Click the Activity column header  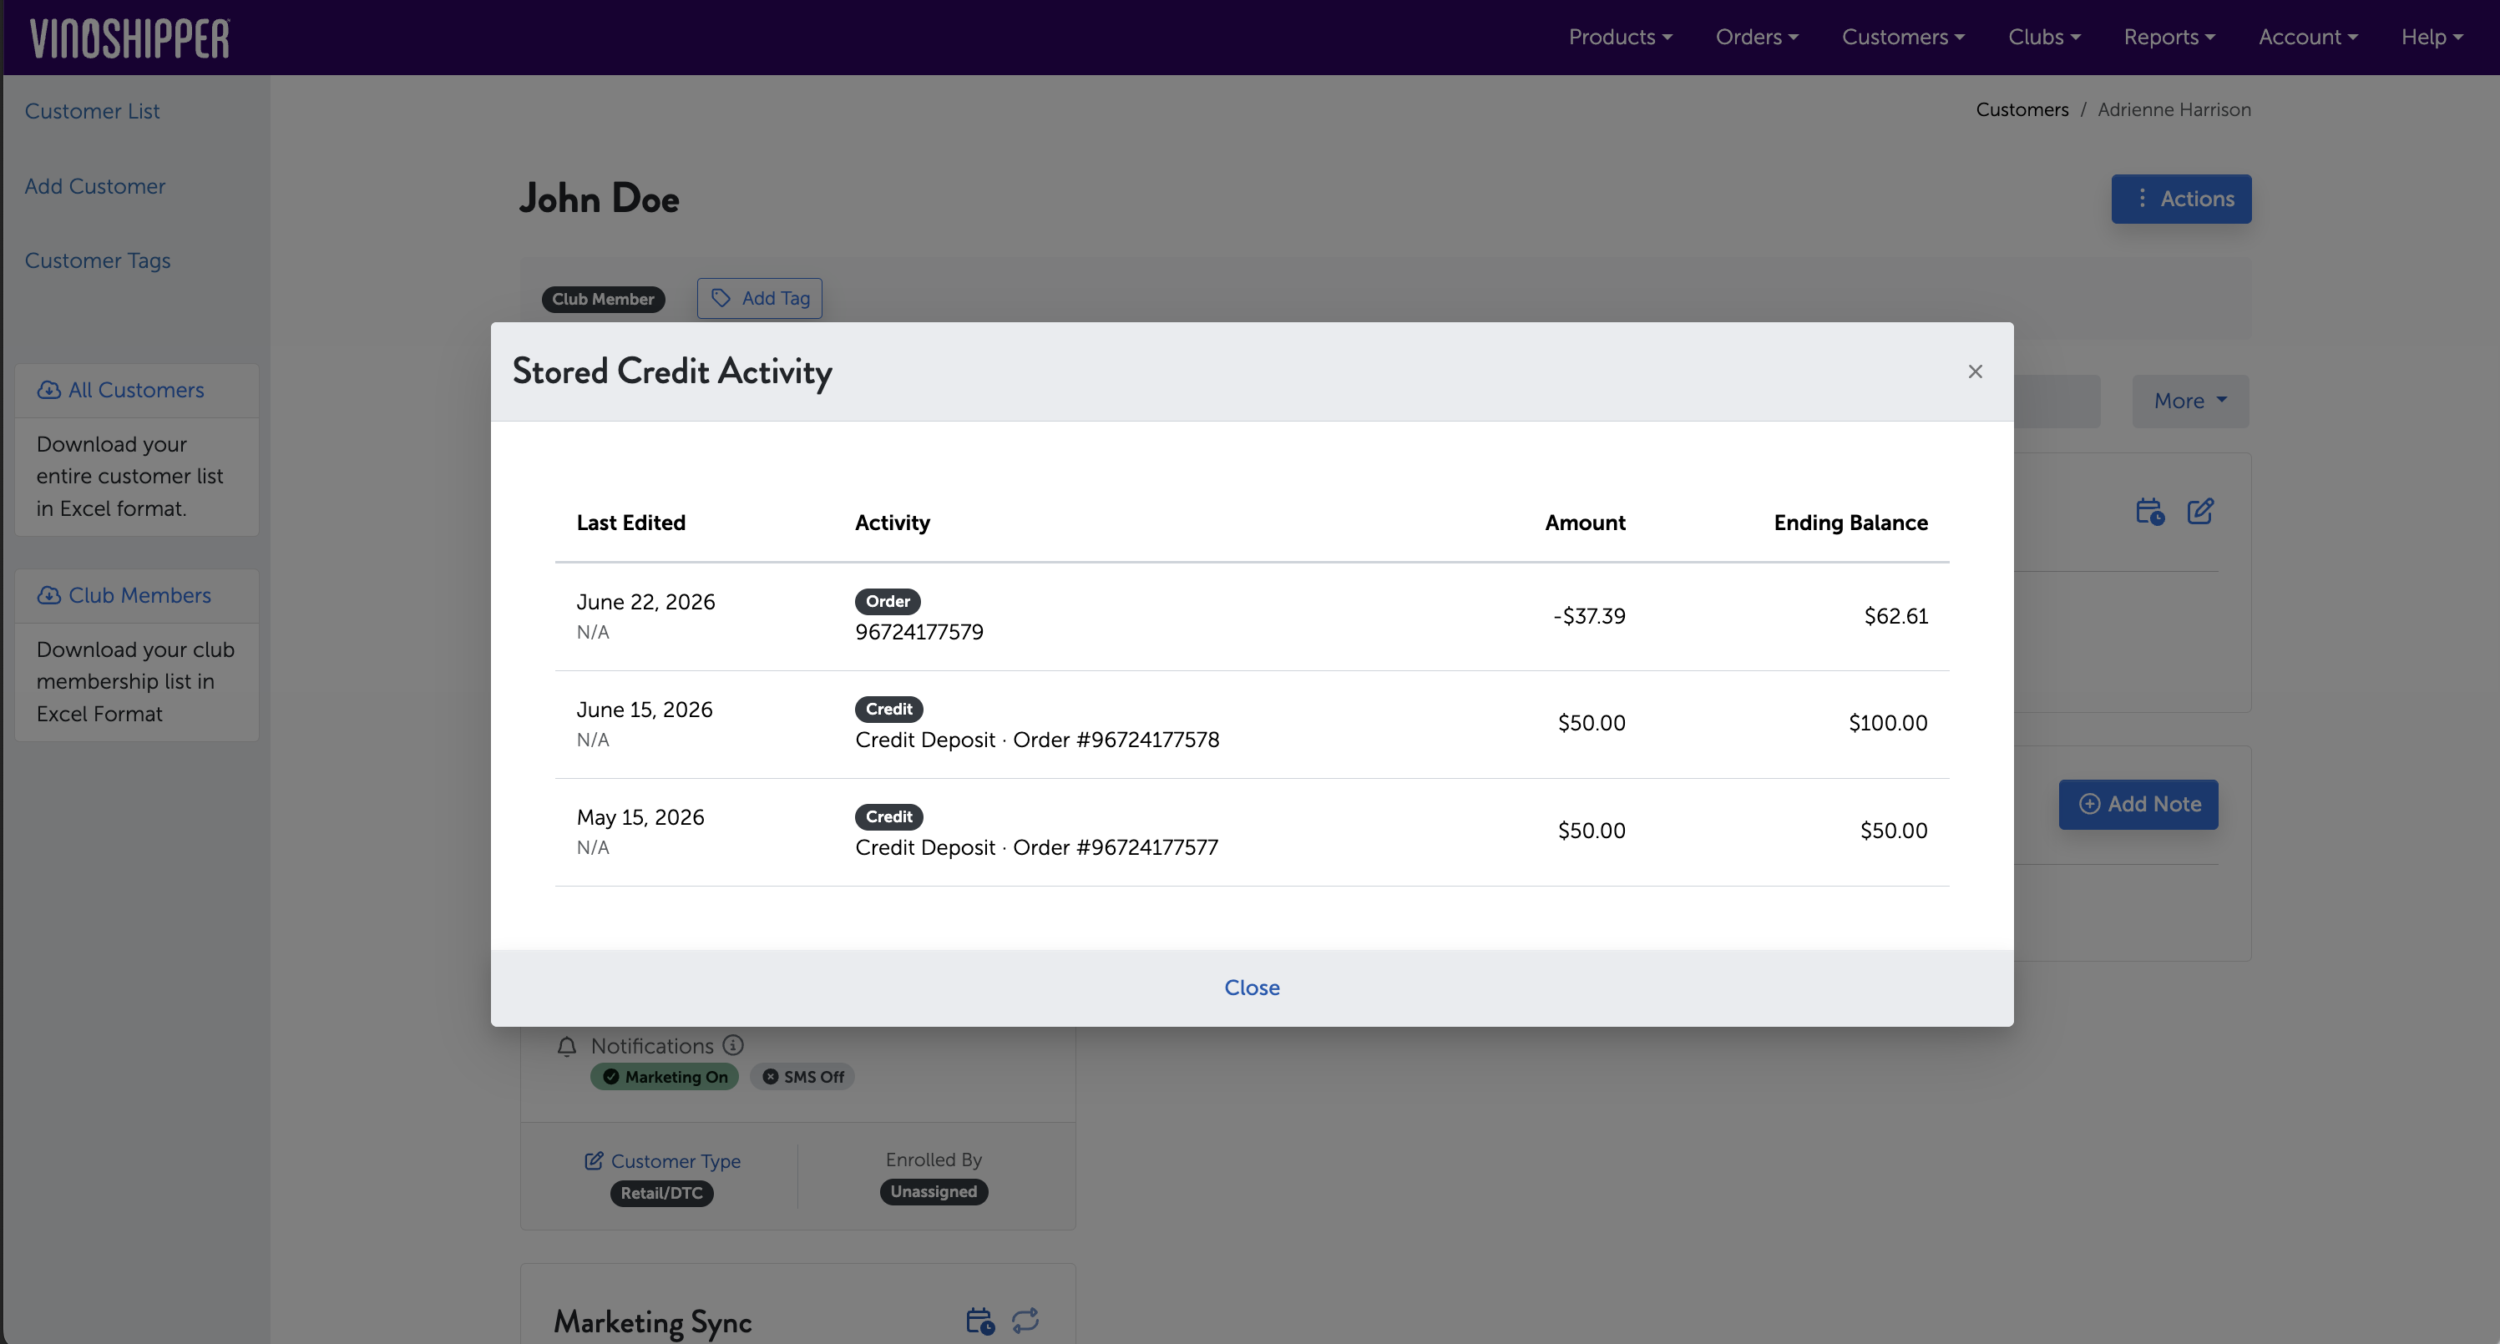[892, 523]
